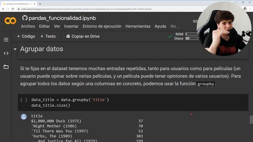Collapse the Agrupar datos section
The image size is (253, 142).
coord(15,49)
